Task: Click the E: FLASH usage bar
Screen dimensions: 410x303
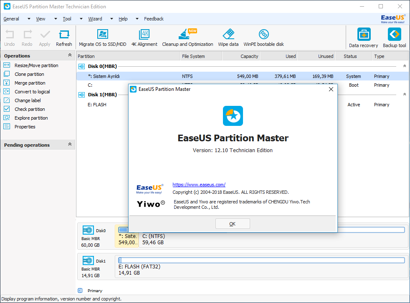Action: 261,260
